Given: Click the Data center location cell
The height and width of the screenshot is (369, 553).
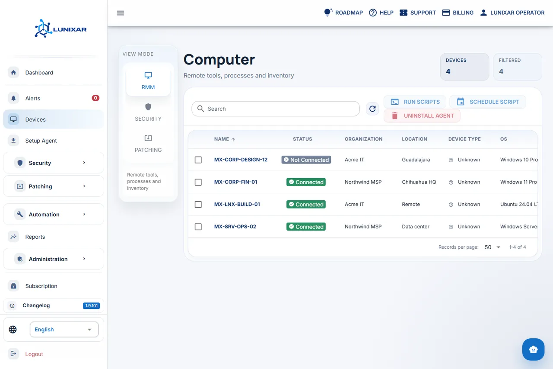Looking at the screenshot, I should (x=416, y=227).
